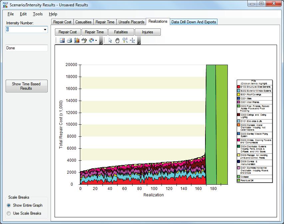Click the save chart as image icon

click(x=62, y=40)
